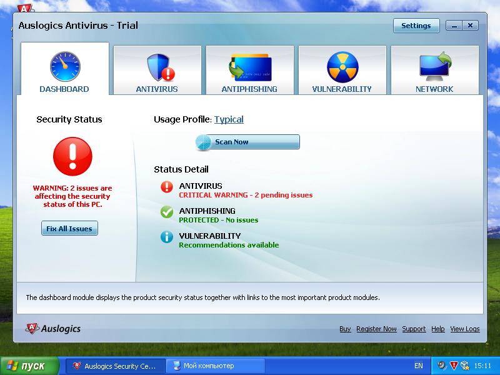500x375 pixels.
Task: Minimize the Auslogics Antivirus window
Action: (x=454, y=26)
